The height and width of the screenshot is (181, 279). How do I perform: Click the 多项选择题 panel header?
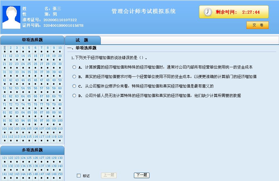pos(32,150)
